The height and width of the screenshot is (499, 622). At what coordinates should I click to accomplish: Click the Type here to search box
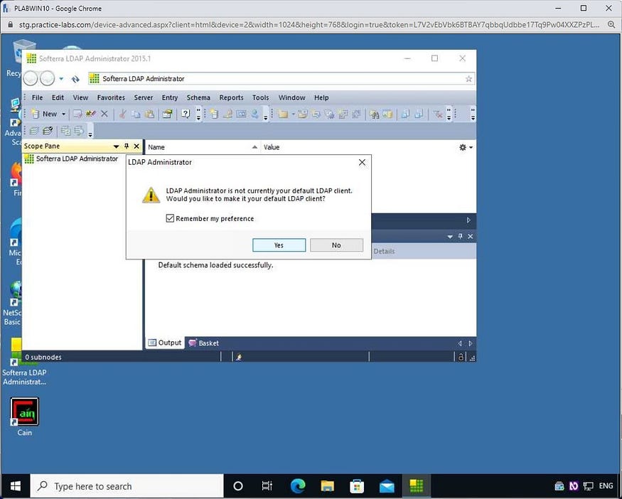(x=127, y=486)
